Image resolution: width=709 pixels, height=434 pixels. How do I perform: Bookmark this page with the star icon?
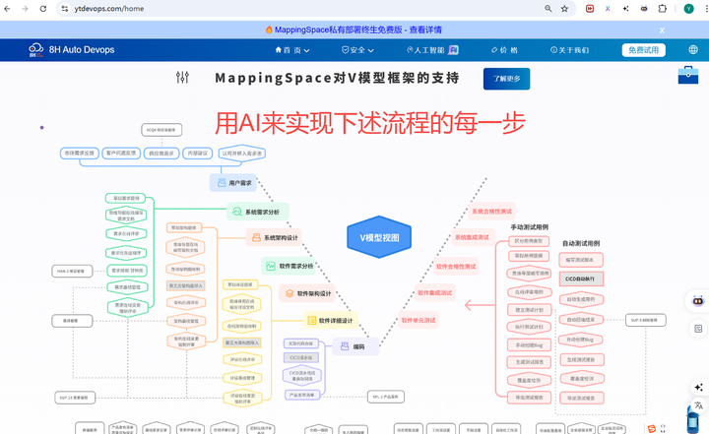point(565,9)
